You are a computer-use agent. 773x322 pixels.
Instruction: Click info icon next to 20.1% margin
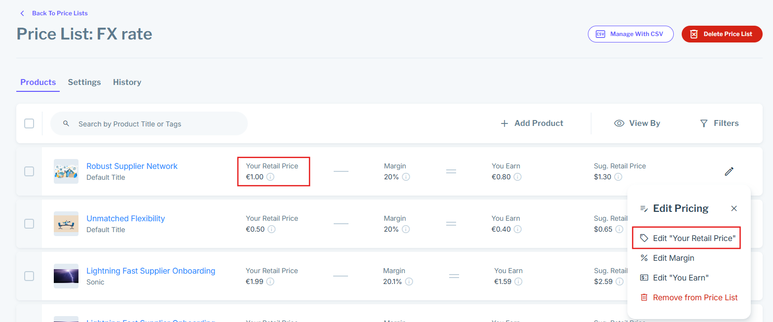(x=409, y=282)
